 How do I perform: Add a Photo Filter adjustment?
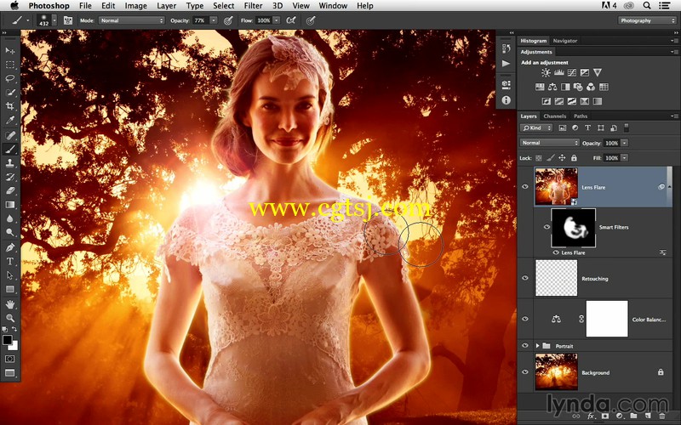[578, 88]
